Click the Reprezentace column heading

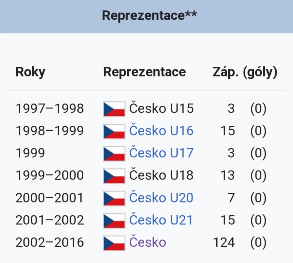(x=144, y=72)
